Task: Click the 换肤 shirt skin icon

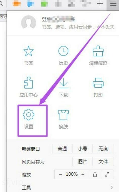Action: [x=63, y=115]
